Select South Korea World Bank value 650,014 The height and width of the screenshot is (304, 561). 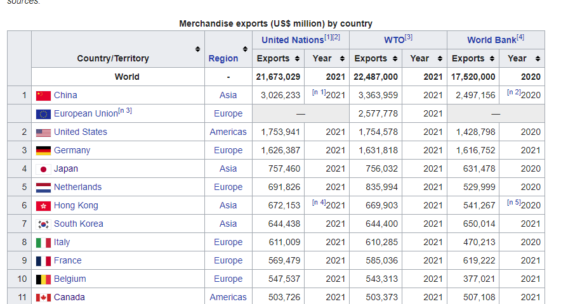pos(479,224)
